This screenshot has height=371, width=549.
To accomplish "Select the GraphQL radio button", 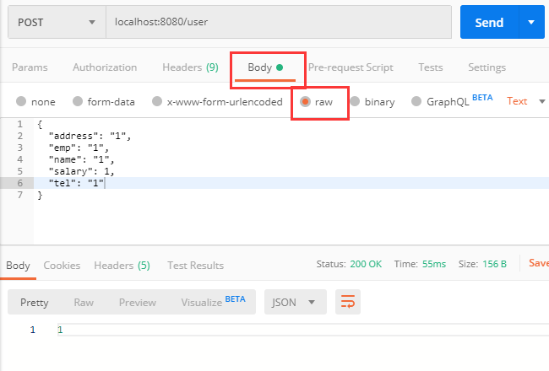I will click(x=416, y=101).
